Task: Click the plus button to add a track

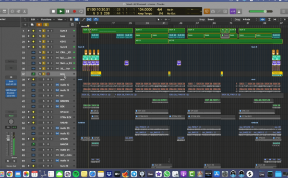Action: (25, 24)
